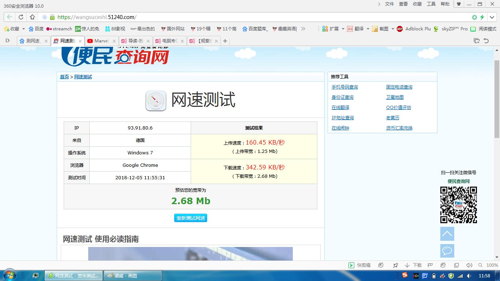Open the skyZIP Pro extension
Screen dimensions: 500x281
click(451, 29)
